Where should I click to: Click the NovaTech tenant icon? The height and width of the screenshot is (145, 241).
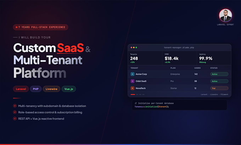132,88
